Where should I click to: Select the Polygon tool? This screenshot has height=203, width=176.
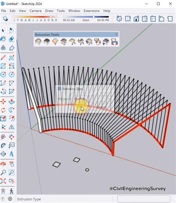tap(11, 75)
